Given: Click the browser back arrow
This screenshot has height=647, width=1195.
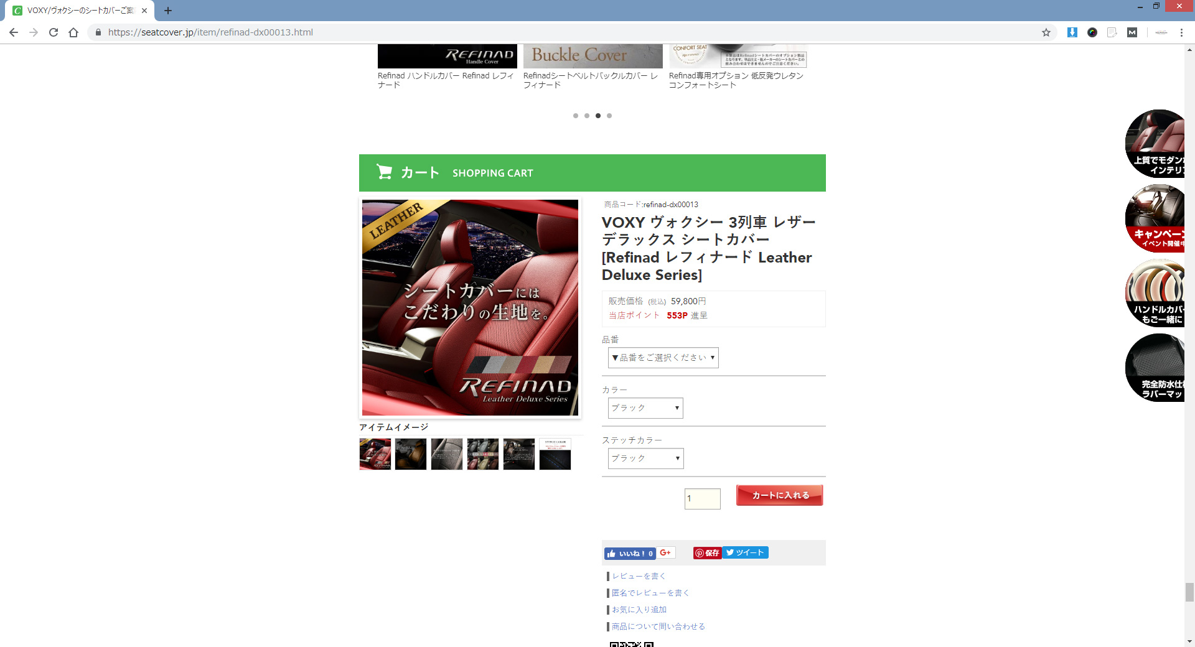Looking at the screenshot, I should tap(14, 32).
